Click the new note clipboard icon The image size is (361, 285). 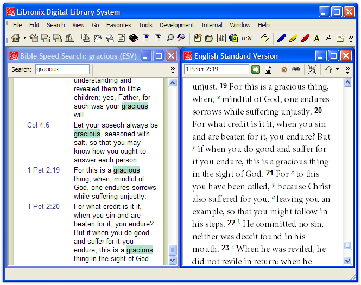click(198, 38)
